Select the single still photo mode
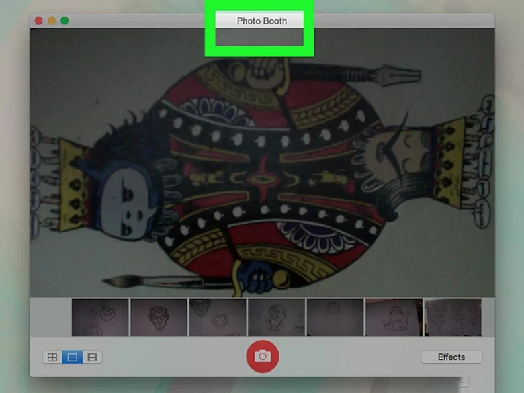Screen dimensions: 524x393 click(x=72, y=357)
